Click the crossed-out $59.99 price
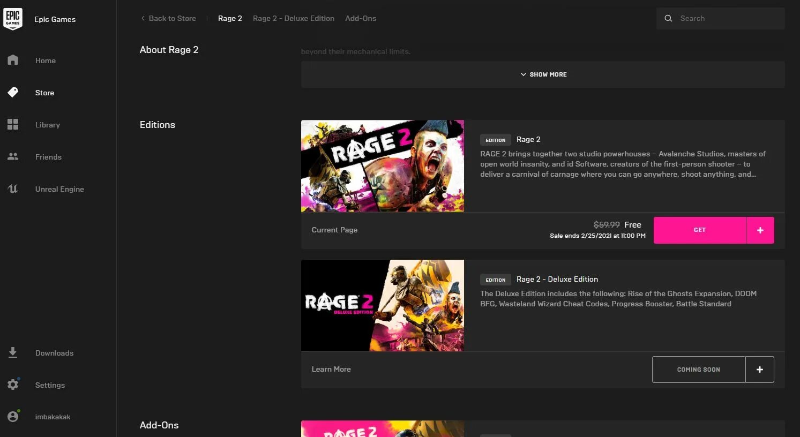The height and width of the screenshot is (437, 800). point(607,225)
